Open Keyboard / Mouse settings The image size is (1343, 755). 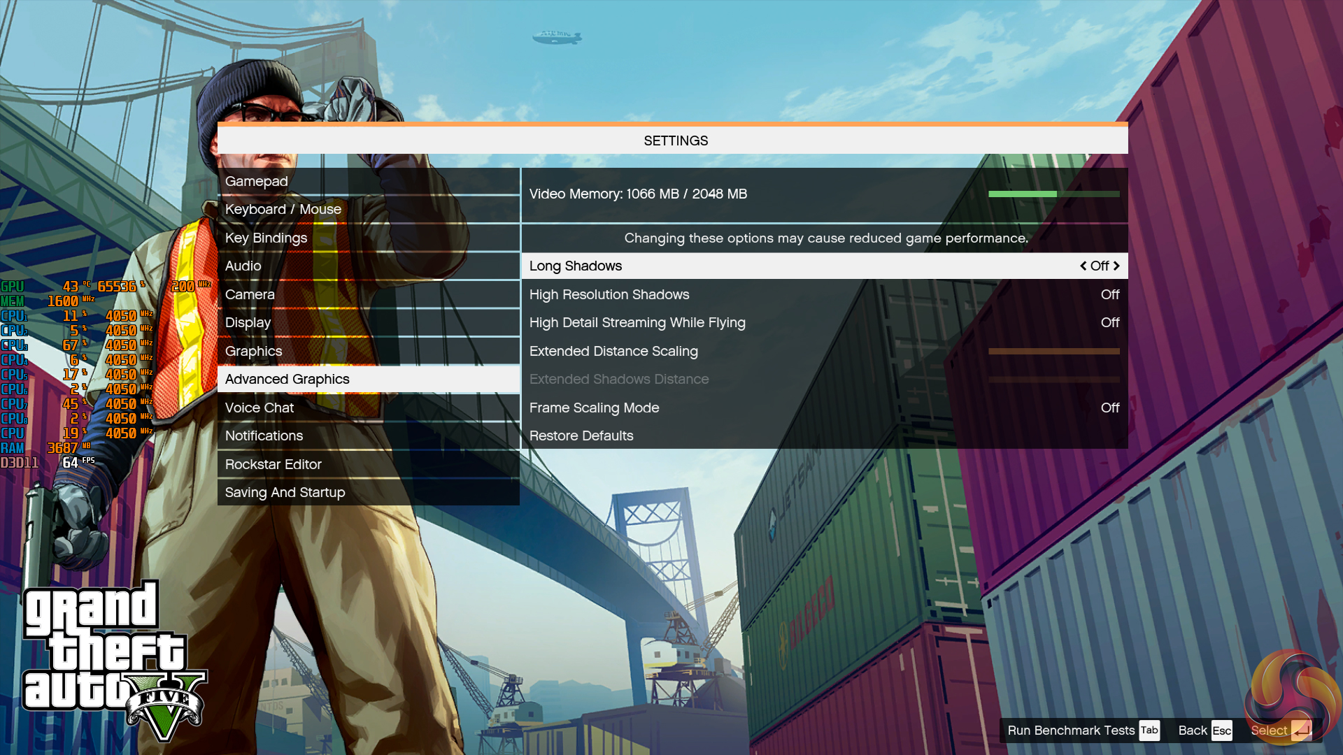click(283, 209)
